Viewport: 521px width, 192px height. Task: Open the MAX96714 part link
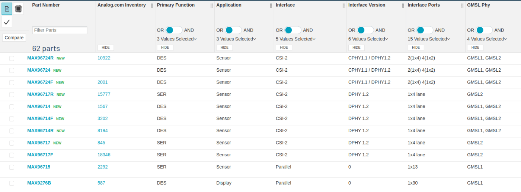(39, 106)
